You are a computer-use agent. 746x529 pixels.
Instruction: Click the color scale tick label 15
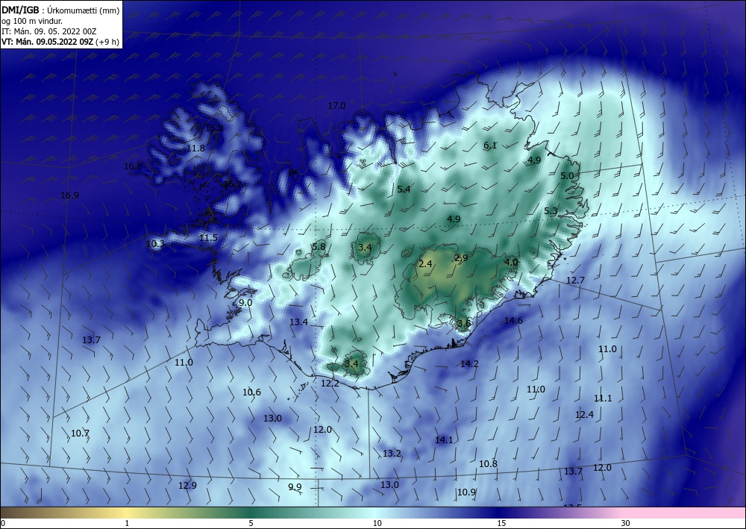(x=501, y=523)
